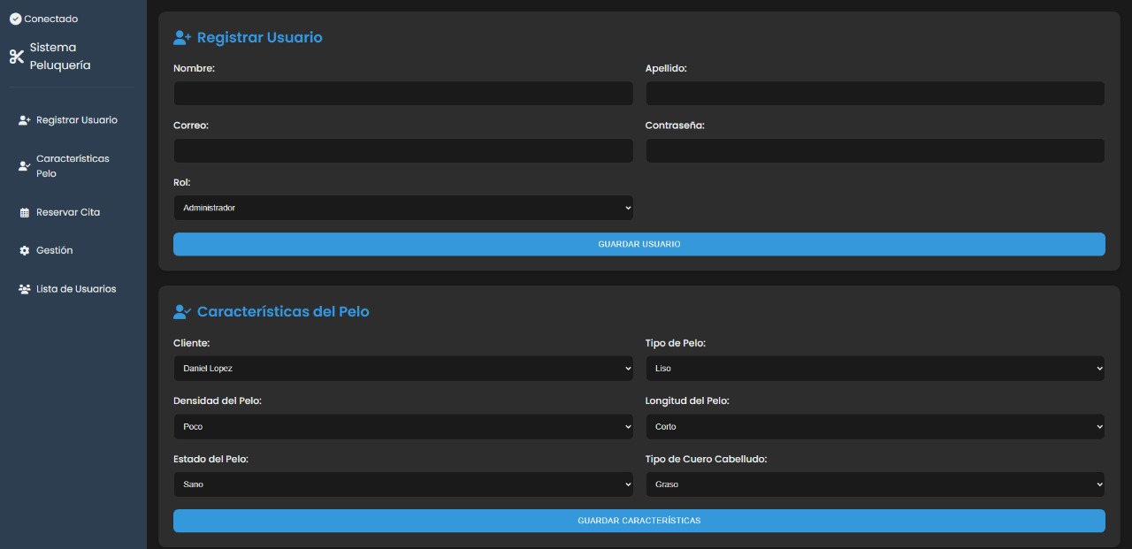1132x549 pixels.
Task: Open the Tipo de Pelo dropdown
Action: (875, 368)
